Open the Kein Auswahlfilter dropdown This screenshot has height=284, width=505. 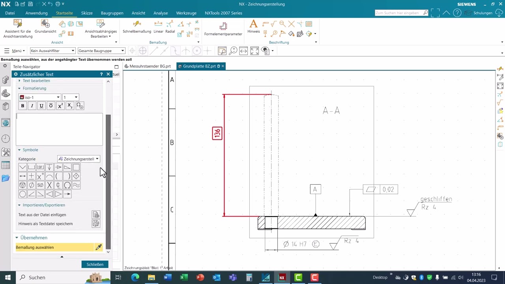52,50
